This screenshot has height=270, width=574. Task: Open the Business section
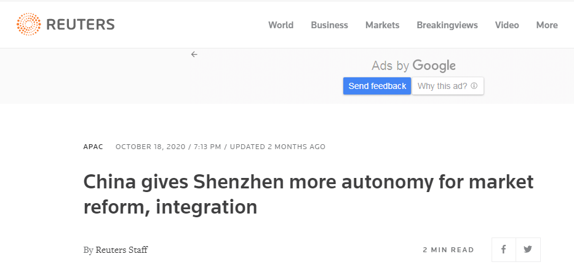[330, 25]
